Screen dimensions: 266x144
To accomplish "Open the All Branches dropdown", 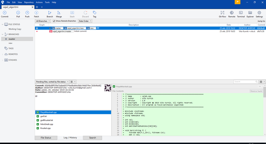I will click(43, 21).
